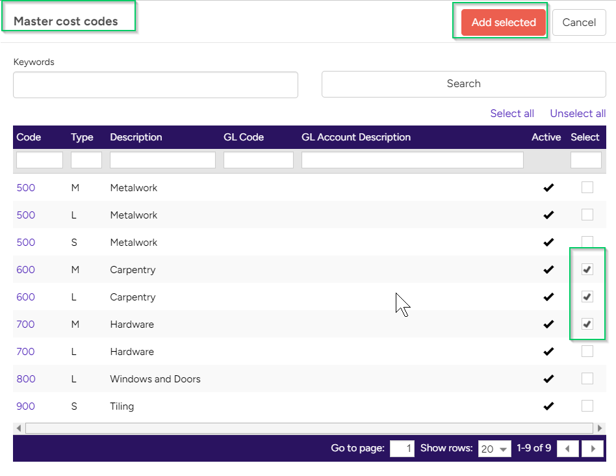The image size is (616, 476).
Task: Click the Select column header
Action: [585, 137]
